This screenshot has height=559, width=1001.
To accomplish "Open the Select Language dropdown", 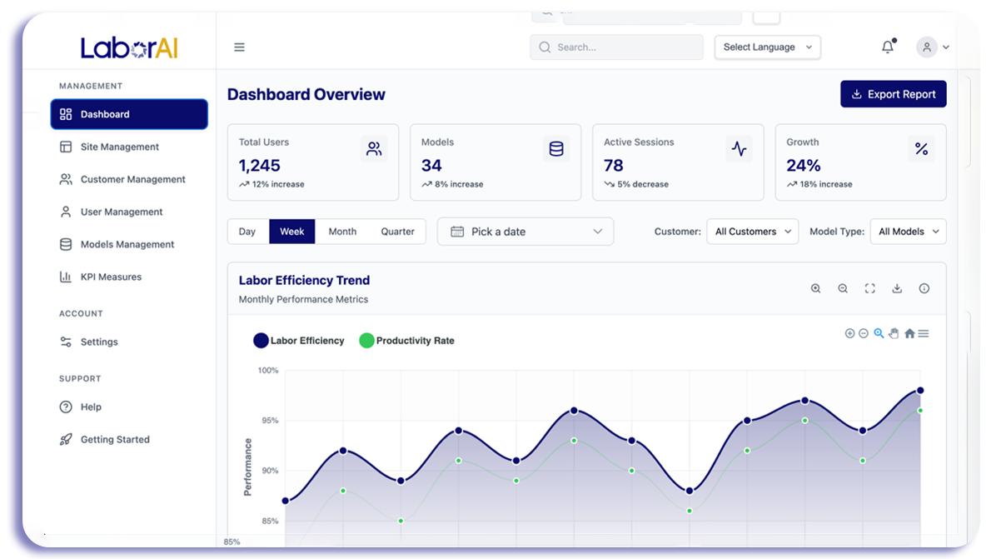I will [x=768, y=47].
